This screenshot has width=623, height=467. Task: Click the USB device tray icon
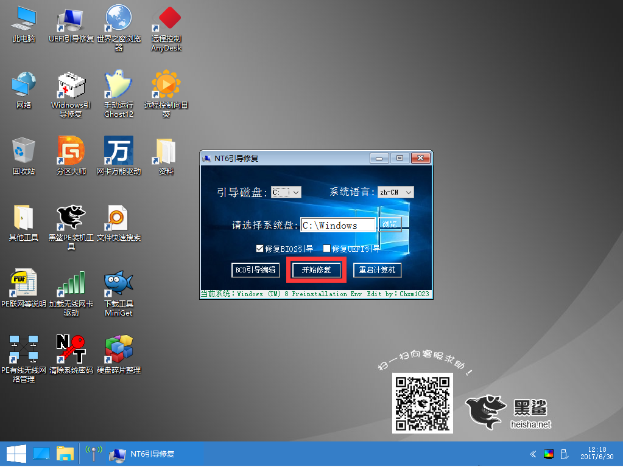coord(564,454)
